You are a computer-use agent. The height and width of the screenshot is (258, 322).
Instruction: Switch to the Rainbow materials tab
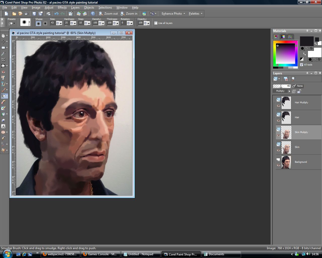[283, 37]
